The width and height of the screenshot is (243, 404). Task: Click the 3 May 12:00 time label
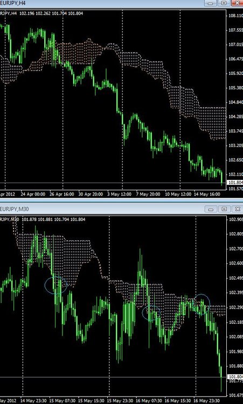(119, 194)
